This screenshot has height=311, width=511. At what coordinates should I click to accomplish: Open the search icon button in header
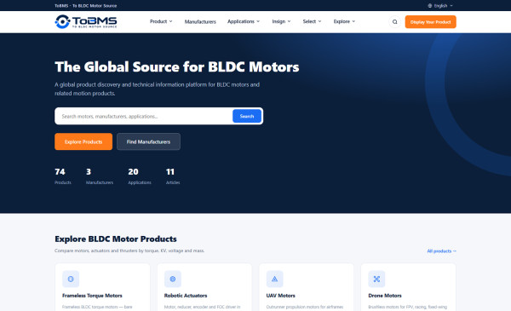pyautogui.click(x=394, y=22)
